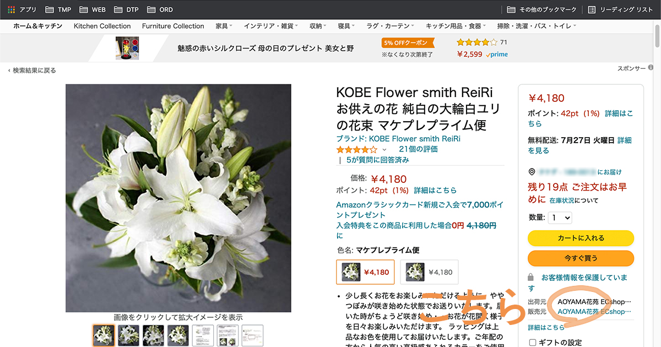Select the seventh product thumbnail
The image size is (661, 347).
coord(252,335)
